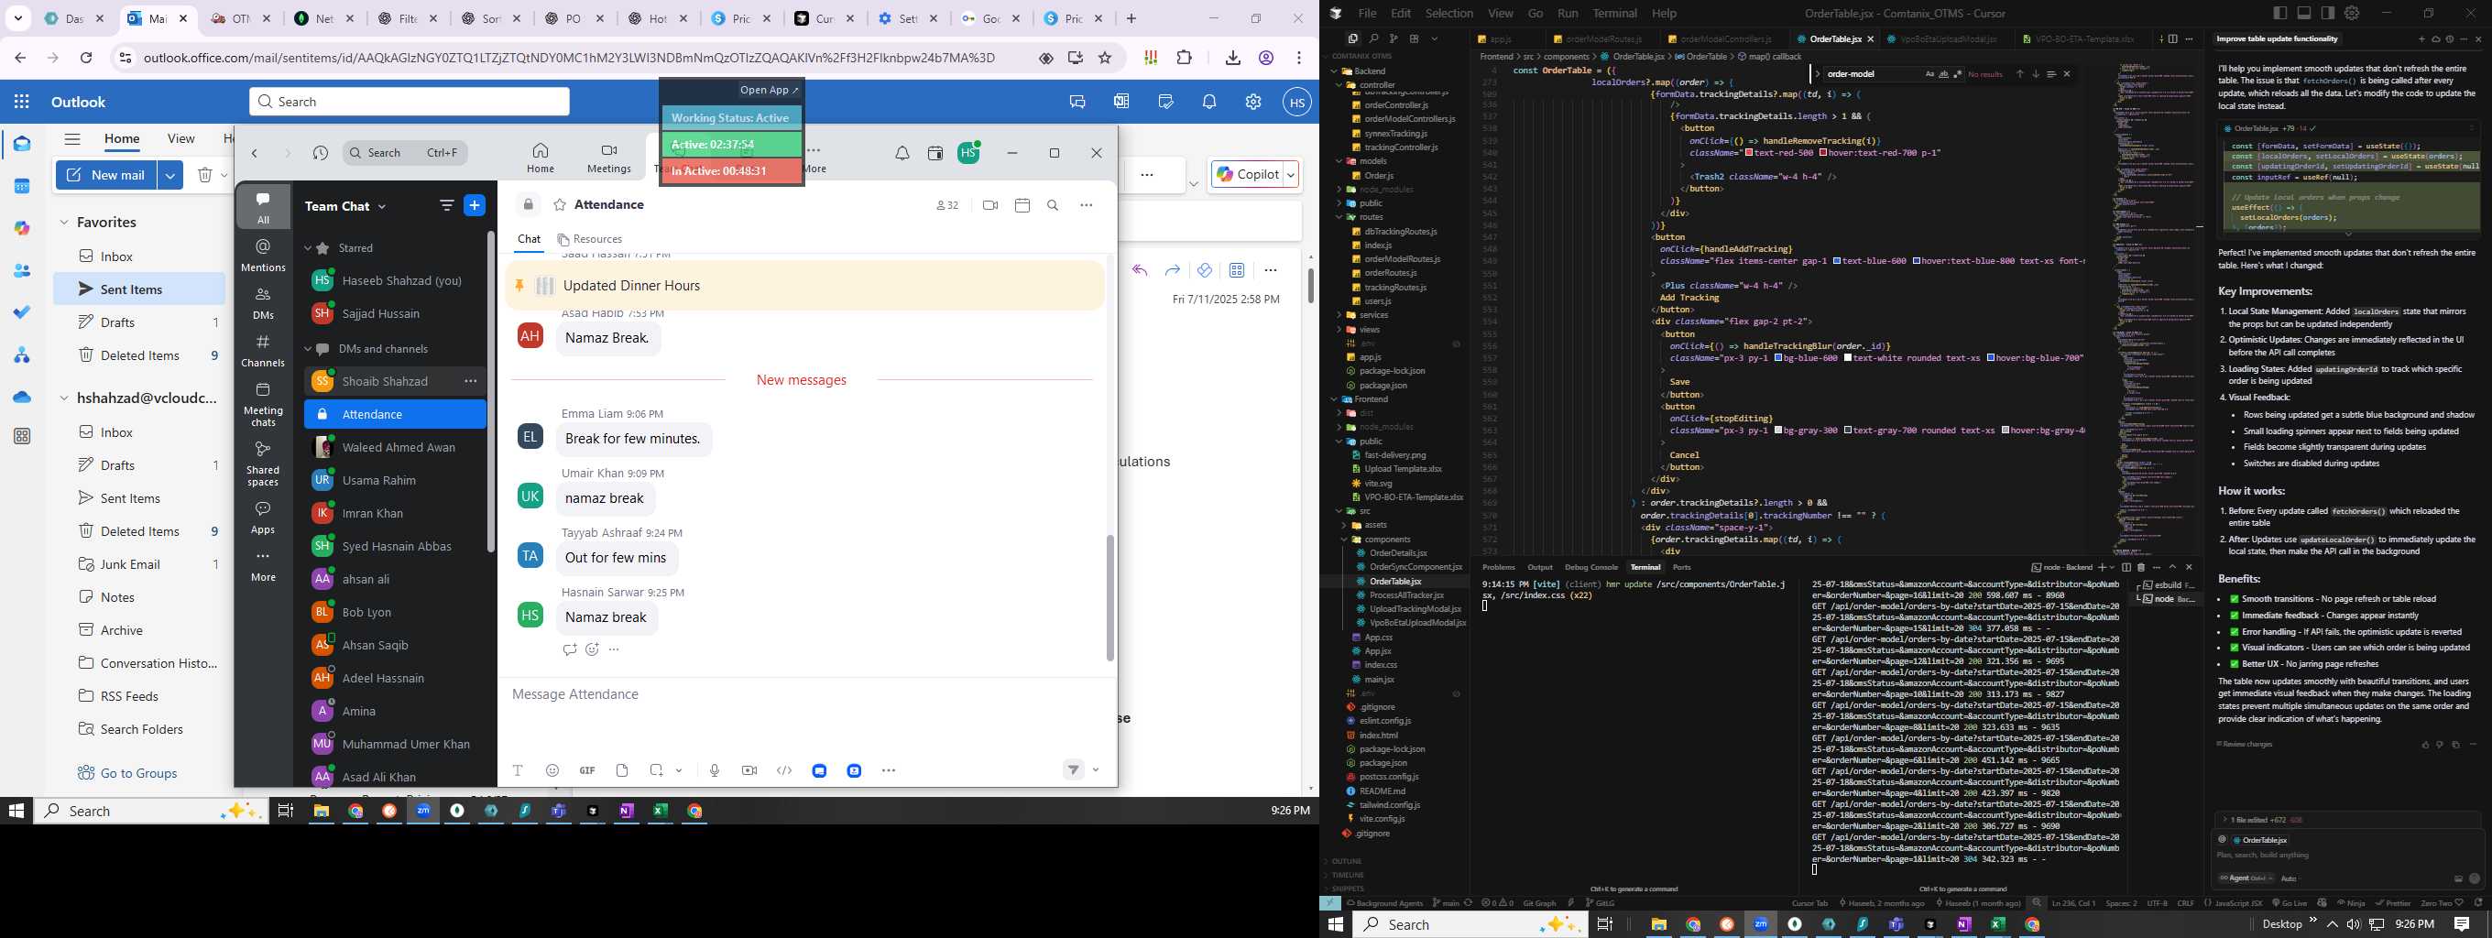The image size is (2492, 938).
Task: Expand the Team Chat dropdown
Action: pyautogui.click(x=382, y=206)
